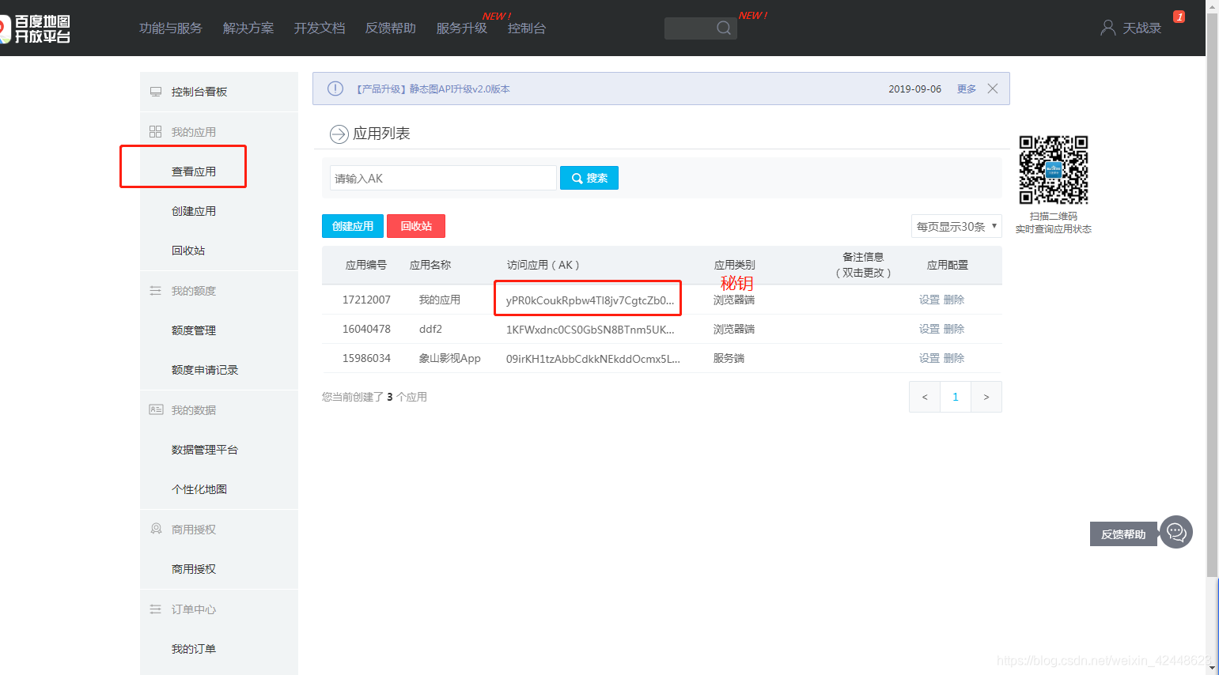1219x675 pixels.
Task: Click AK key 1KFWxdnc0CS0GbSN8BTnm5UK...
Action: click(590, 330)
